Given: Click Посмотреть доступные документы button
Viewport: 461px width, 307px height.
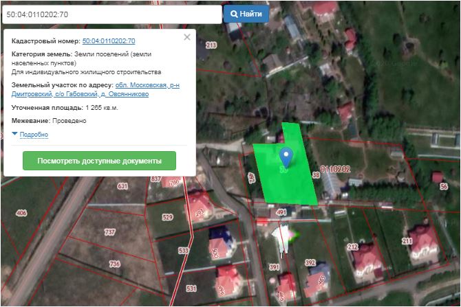Looking at the screenshot, I should (x=99, y=161).
